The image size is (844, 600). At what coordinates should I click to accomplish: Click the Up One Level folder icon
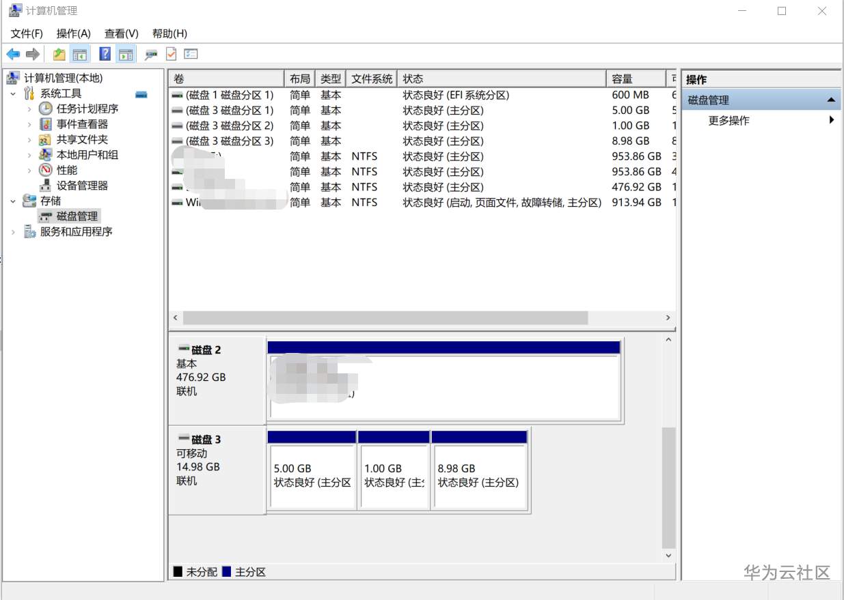59,54
